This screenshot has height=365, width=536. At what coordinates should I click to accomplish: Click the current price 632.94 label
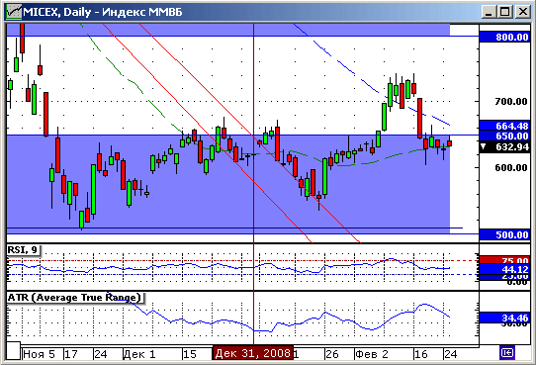504,147
